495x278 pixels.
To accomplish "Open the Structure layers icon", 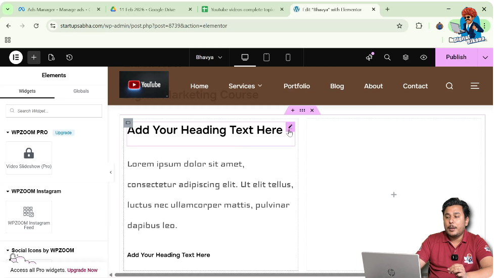I will (406, 58).
